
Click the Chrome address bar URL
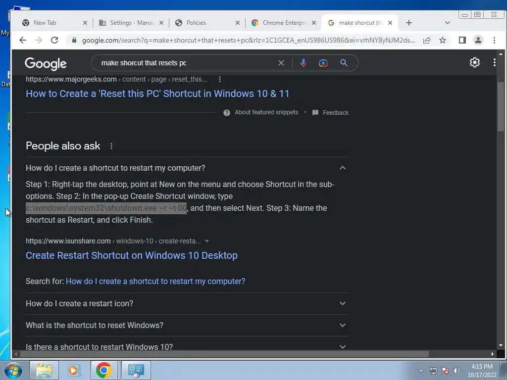249,40
